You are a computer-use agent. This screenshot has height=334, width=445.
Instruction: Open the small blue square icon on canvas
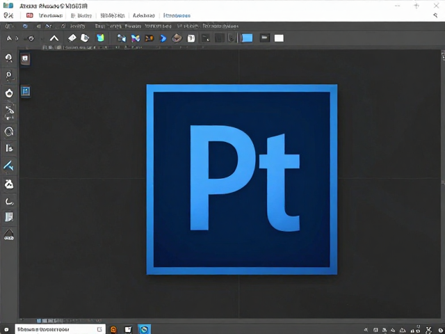[25, 91]
